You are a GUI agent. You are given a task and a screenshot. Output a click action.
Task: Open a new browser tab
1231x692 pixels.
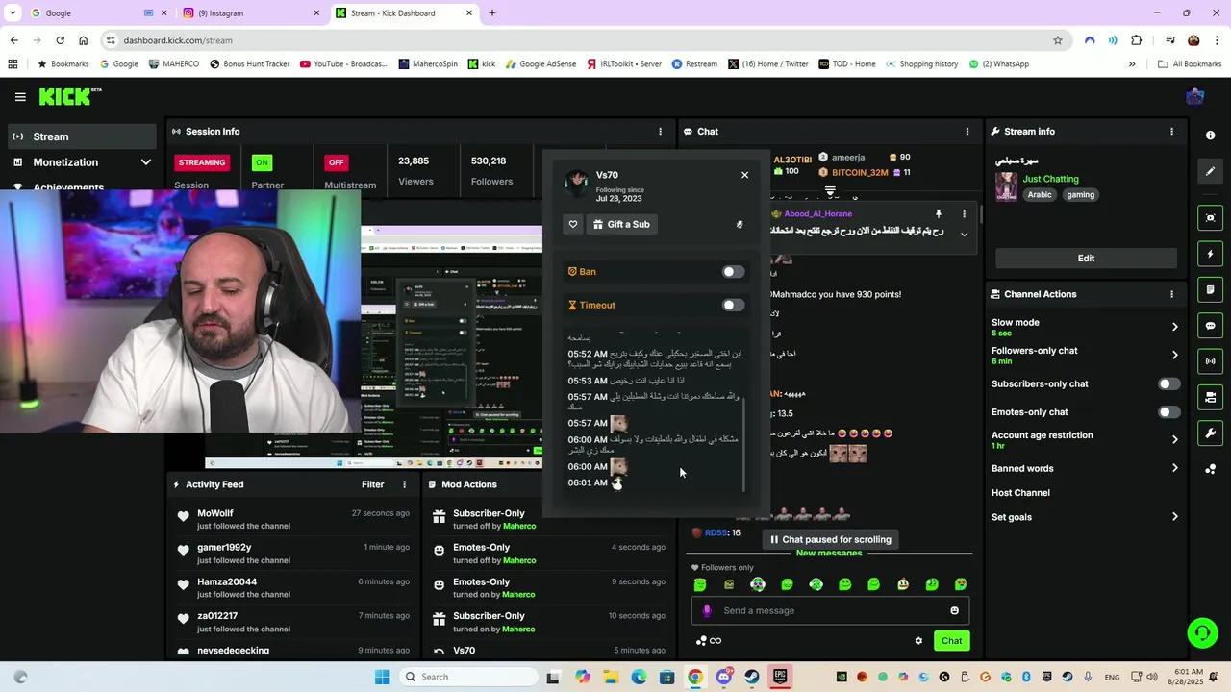(492, 13)
